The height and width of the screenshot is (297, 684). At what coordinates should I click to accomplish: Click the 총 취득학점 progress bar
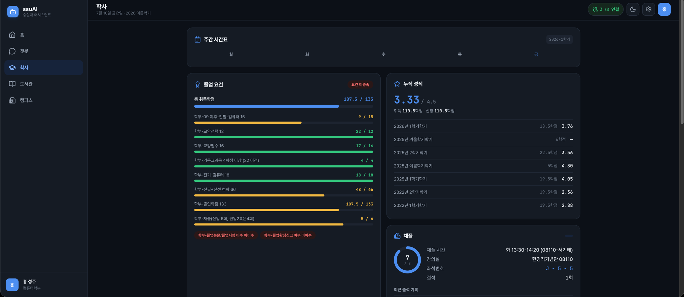tap(284, 106)
